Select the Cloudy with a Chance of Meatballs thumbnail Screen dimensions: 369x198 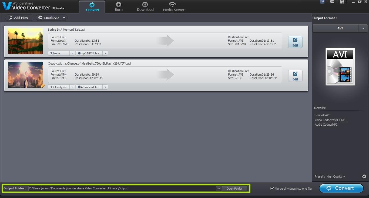pyautogui.click(x=25, y=75)
